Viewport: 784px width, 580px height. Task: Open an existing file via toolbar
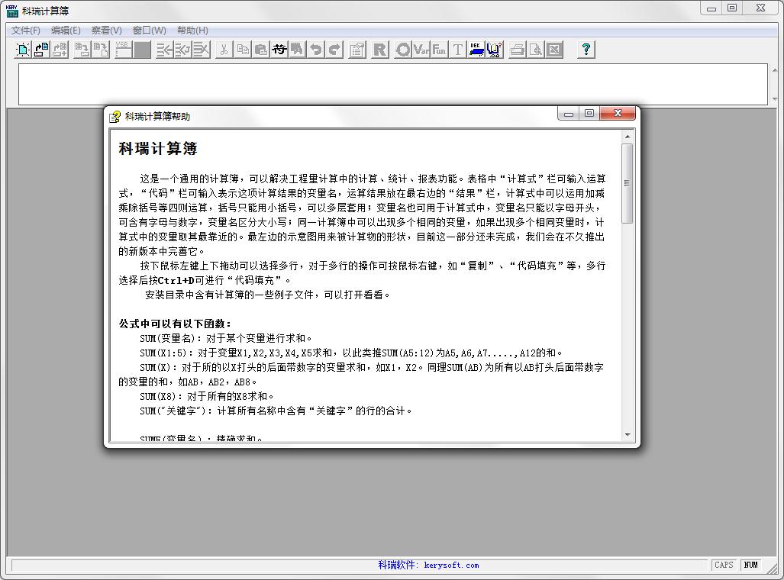pos(40,50)
